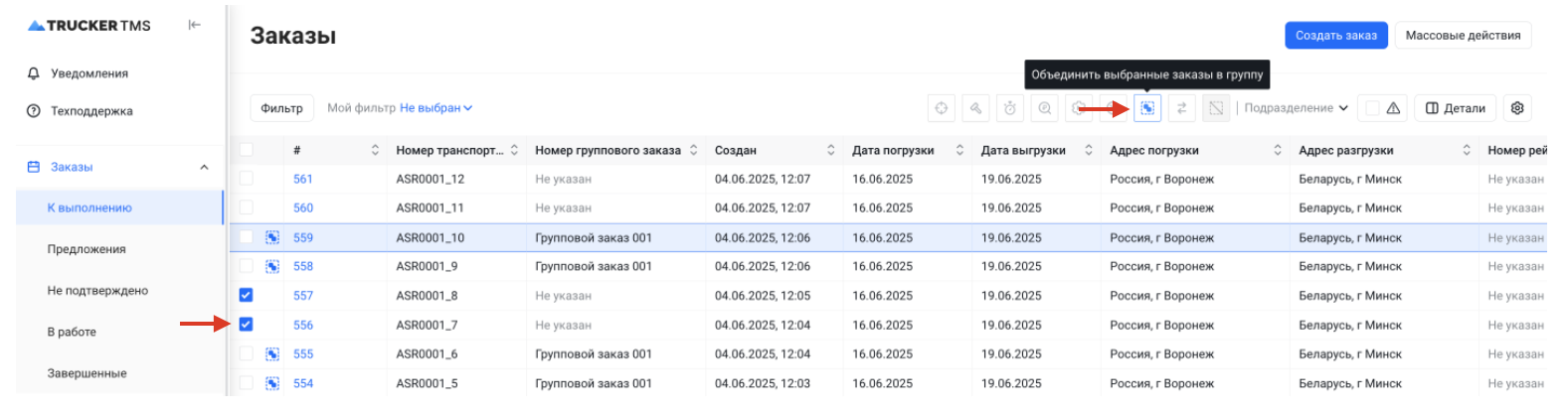Screen dimensions: 1567x415
Task: Click cell ASR0001_12
Action: tap(430, 179)
